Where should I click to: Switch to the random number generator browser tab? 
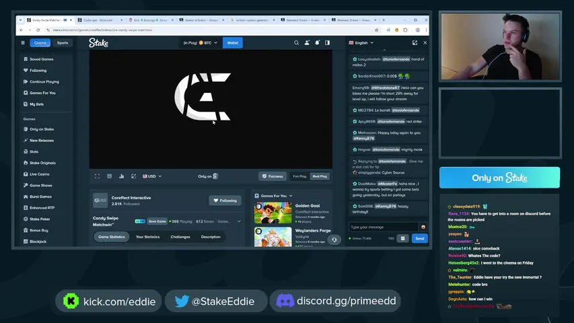point(252,20)
